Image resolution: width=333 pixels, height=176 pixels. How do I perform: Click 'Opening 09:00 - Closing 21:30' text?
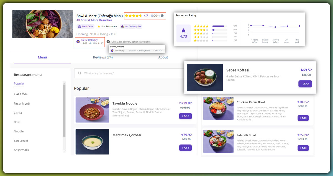pyautogui.click(x=96, y=34)
